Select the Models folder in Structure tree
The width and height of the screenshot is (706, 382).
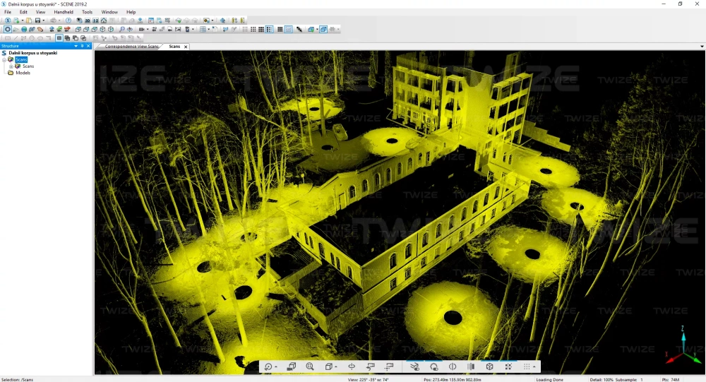coord(23,73)
